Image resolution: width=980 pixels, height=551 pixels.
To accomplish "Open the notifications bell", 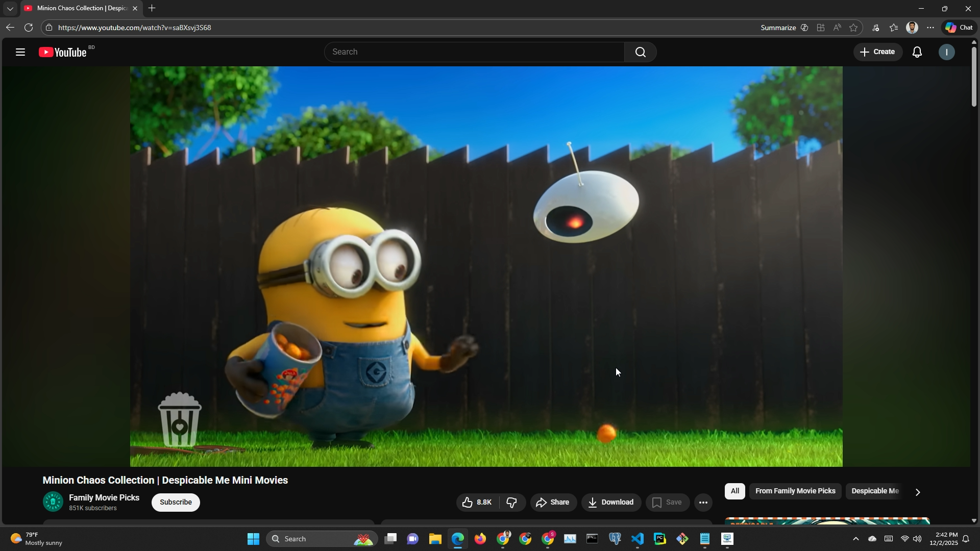I will pyautogui.click(x=917, y=52).
